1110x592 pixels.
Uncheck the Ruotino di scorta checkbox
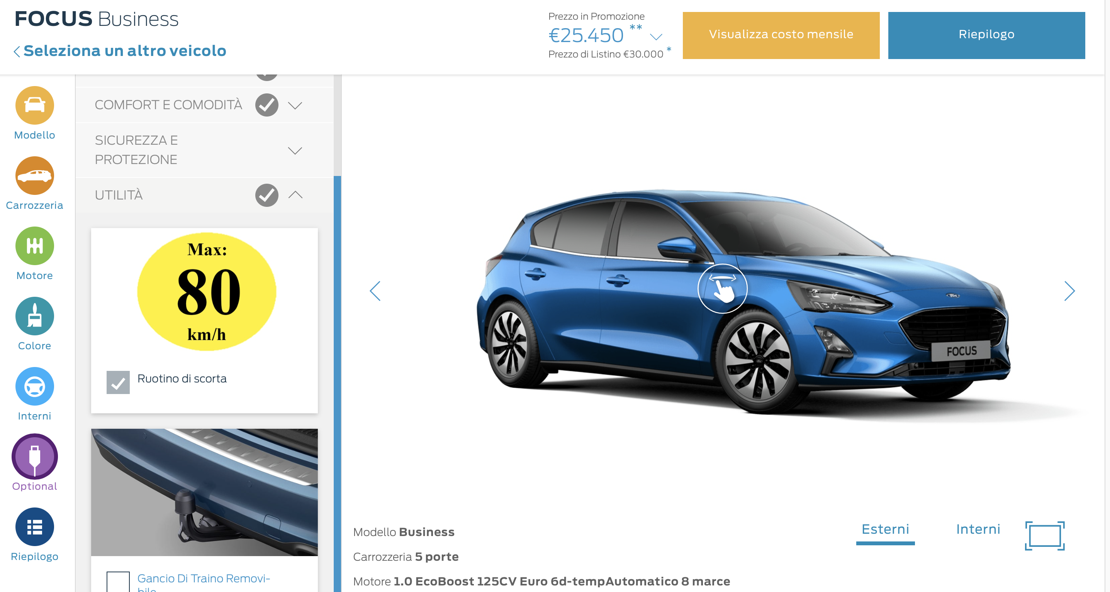(118, 382)
